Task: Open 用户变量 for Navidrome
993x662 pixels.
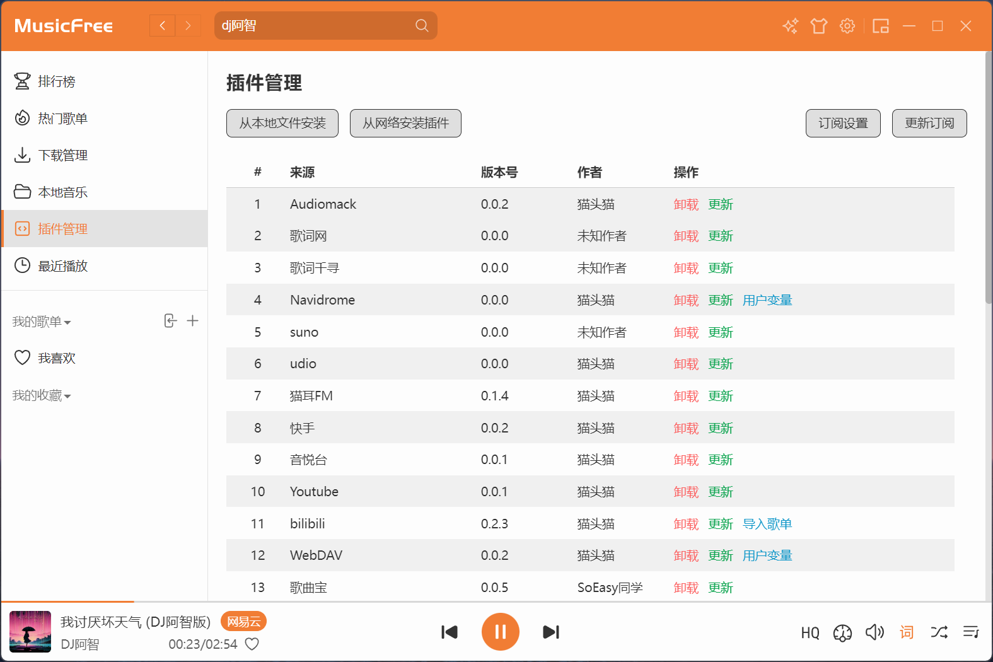Action: (x=767, y=300)
